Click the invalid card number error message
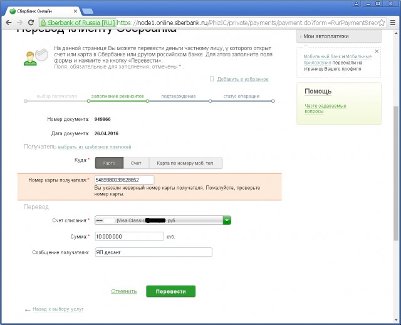 coord(177,191)
